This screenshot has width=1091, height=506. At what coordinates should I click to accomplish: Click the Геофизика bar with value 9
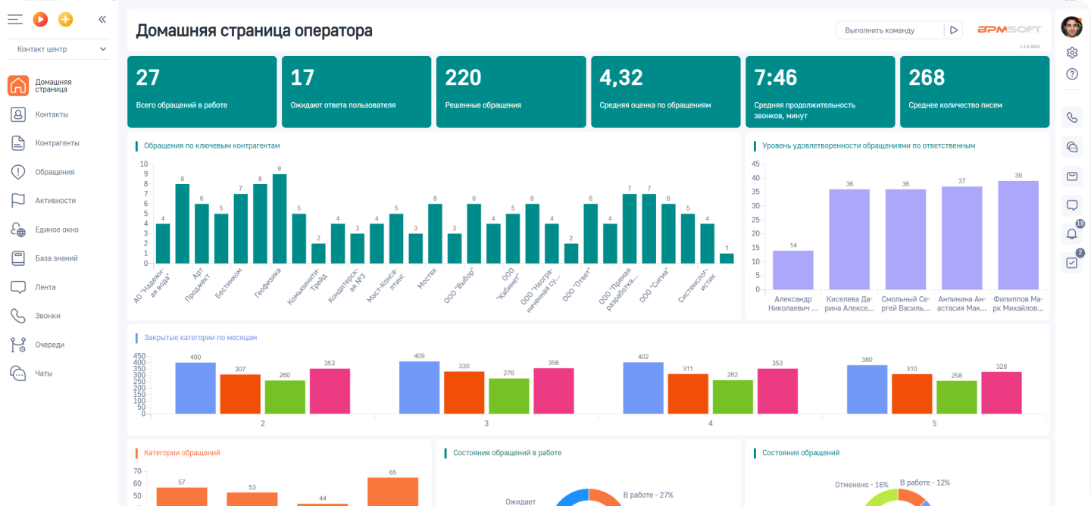point(280,219)
